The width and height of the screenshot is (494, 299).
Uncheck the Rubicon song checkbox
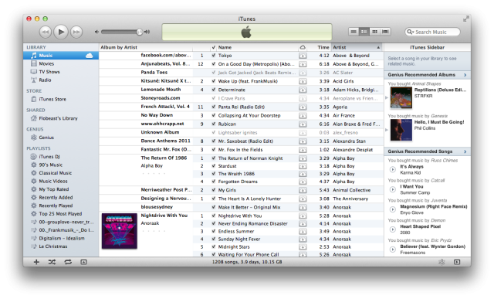pos(214,124)
